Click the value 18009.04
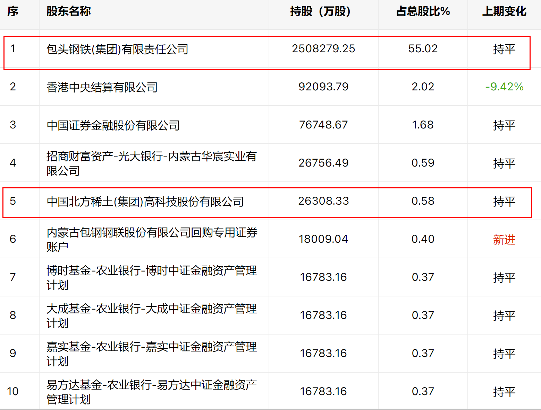Viewport: 541px width, 410px height. (323, 239)
